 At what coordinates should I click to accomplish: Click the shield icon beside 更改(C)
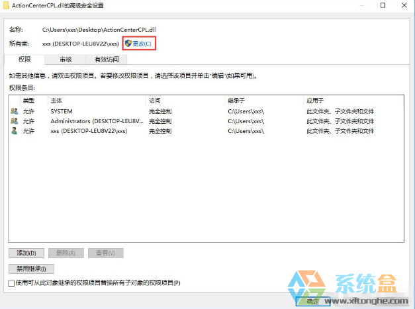pyautogui.click(x=128, y=44)
